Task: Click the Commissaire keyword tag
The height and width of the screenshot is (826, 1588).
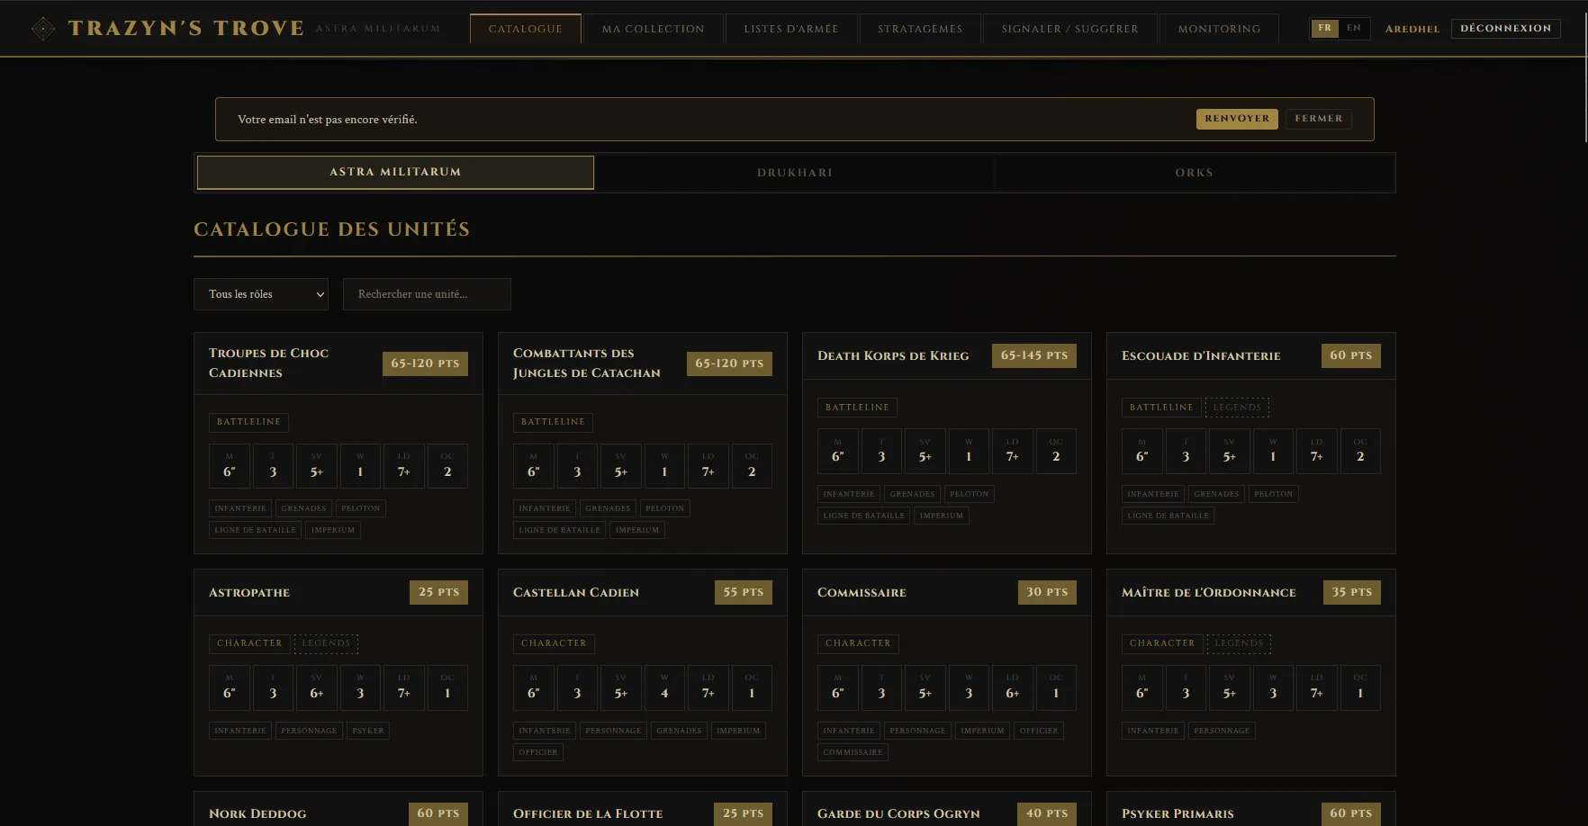Action: tap(853, 752)
